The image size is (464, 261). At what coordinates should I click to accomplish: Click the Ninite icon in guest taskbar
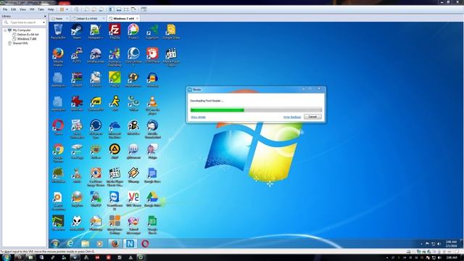[x=130, y=244]
